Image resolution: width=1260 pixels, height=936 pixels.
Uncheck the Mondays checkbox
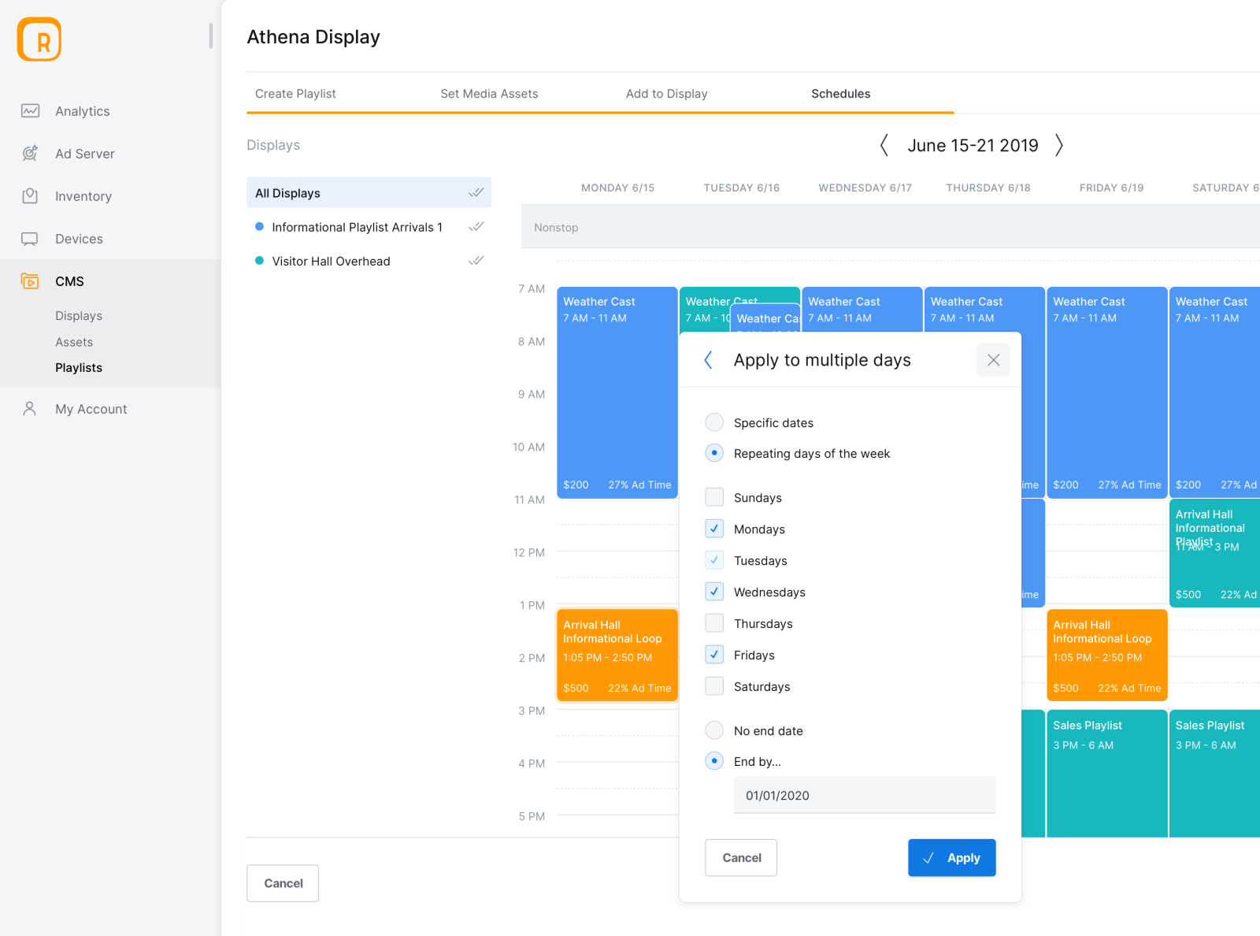(x=714, y=529)
